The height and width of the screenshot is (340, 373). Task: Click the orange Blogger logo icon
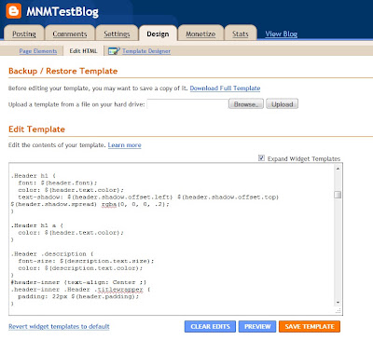point(14,11)
